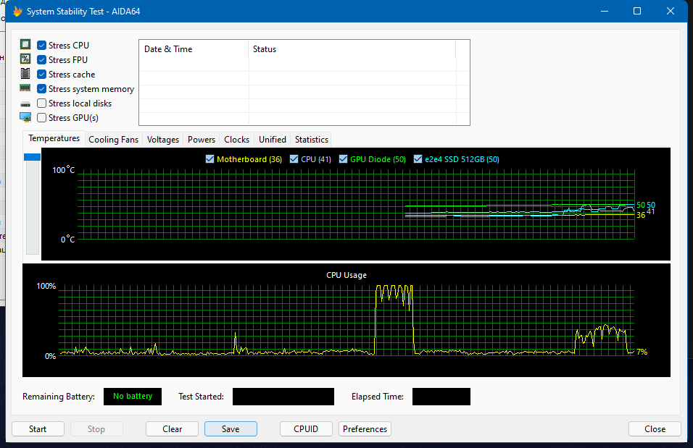Viewport: 693px width, 448px height.
Task: Click the monitor icon beside Stress GPU(s)
Action: [25, 117]
